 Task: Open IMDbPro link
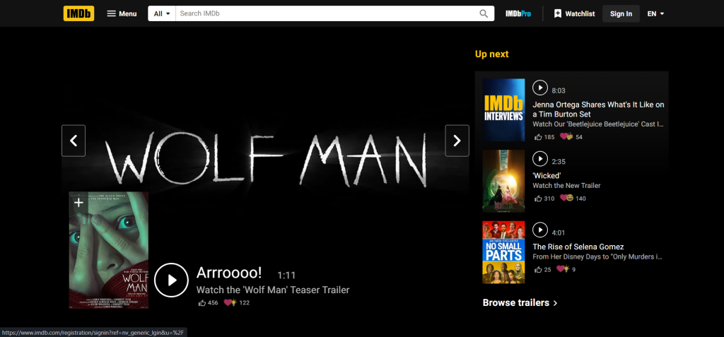[x=518, y=13]
